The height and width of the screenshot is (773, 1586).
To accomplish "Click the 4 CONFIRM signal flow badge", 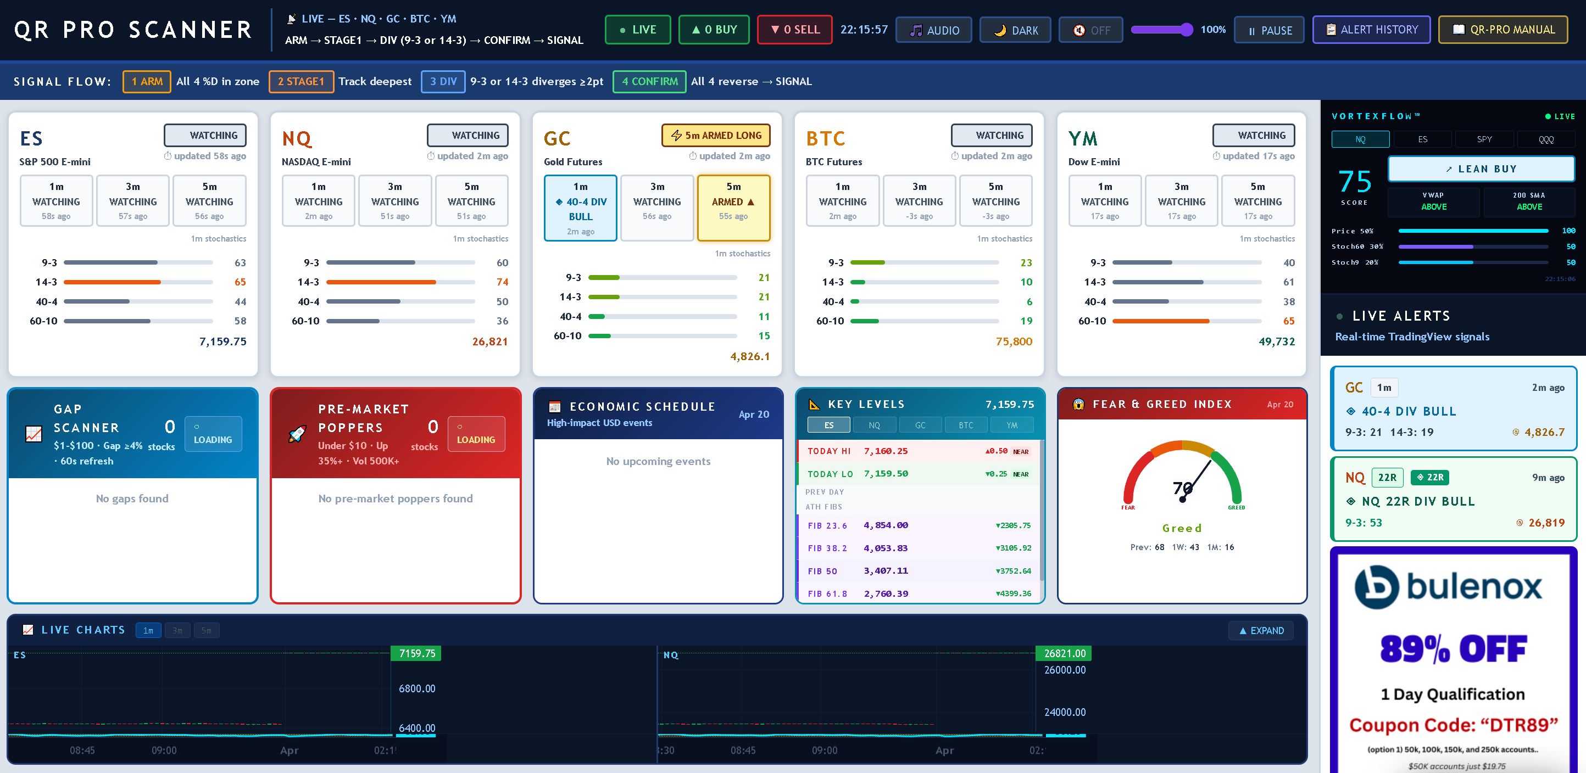I will 649,81.
